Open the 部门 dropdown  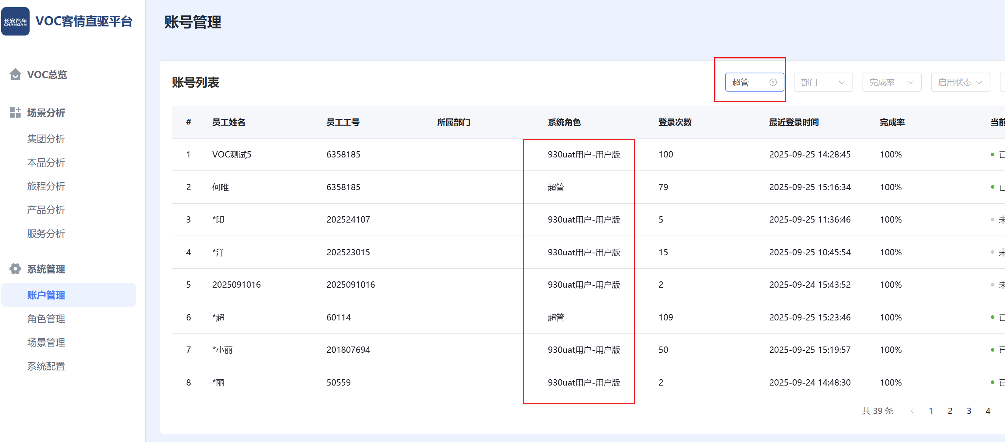pos(823,82)
